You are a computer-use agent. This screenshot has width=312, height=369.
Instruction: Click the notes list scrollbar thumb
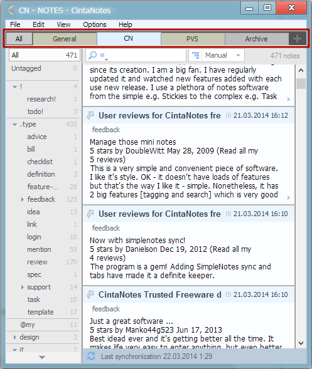coord(301,83)
